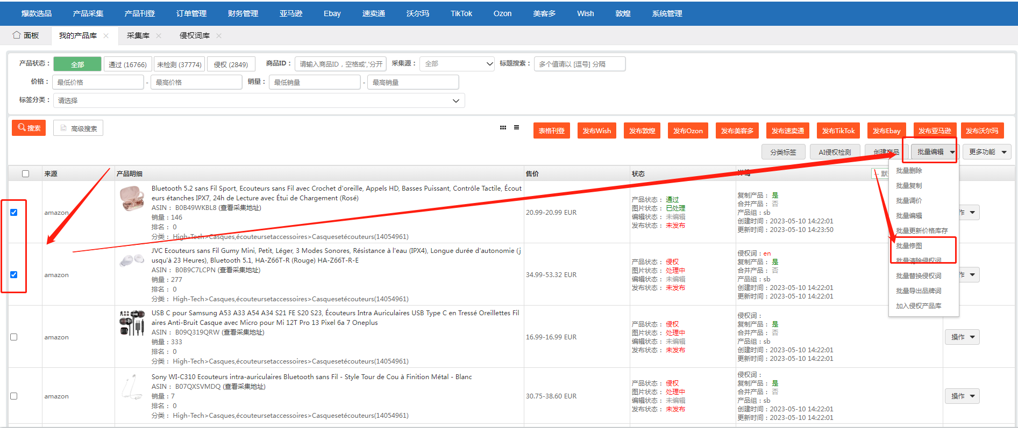Open the 系统管理 top menu
The width and height of the screenshot is (1018, 428).
tap(667, 13)
